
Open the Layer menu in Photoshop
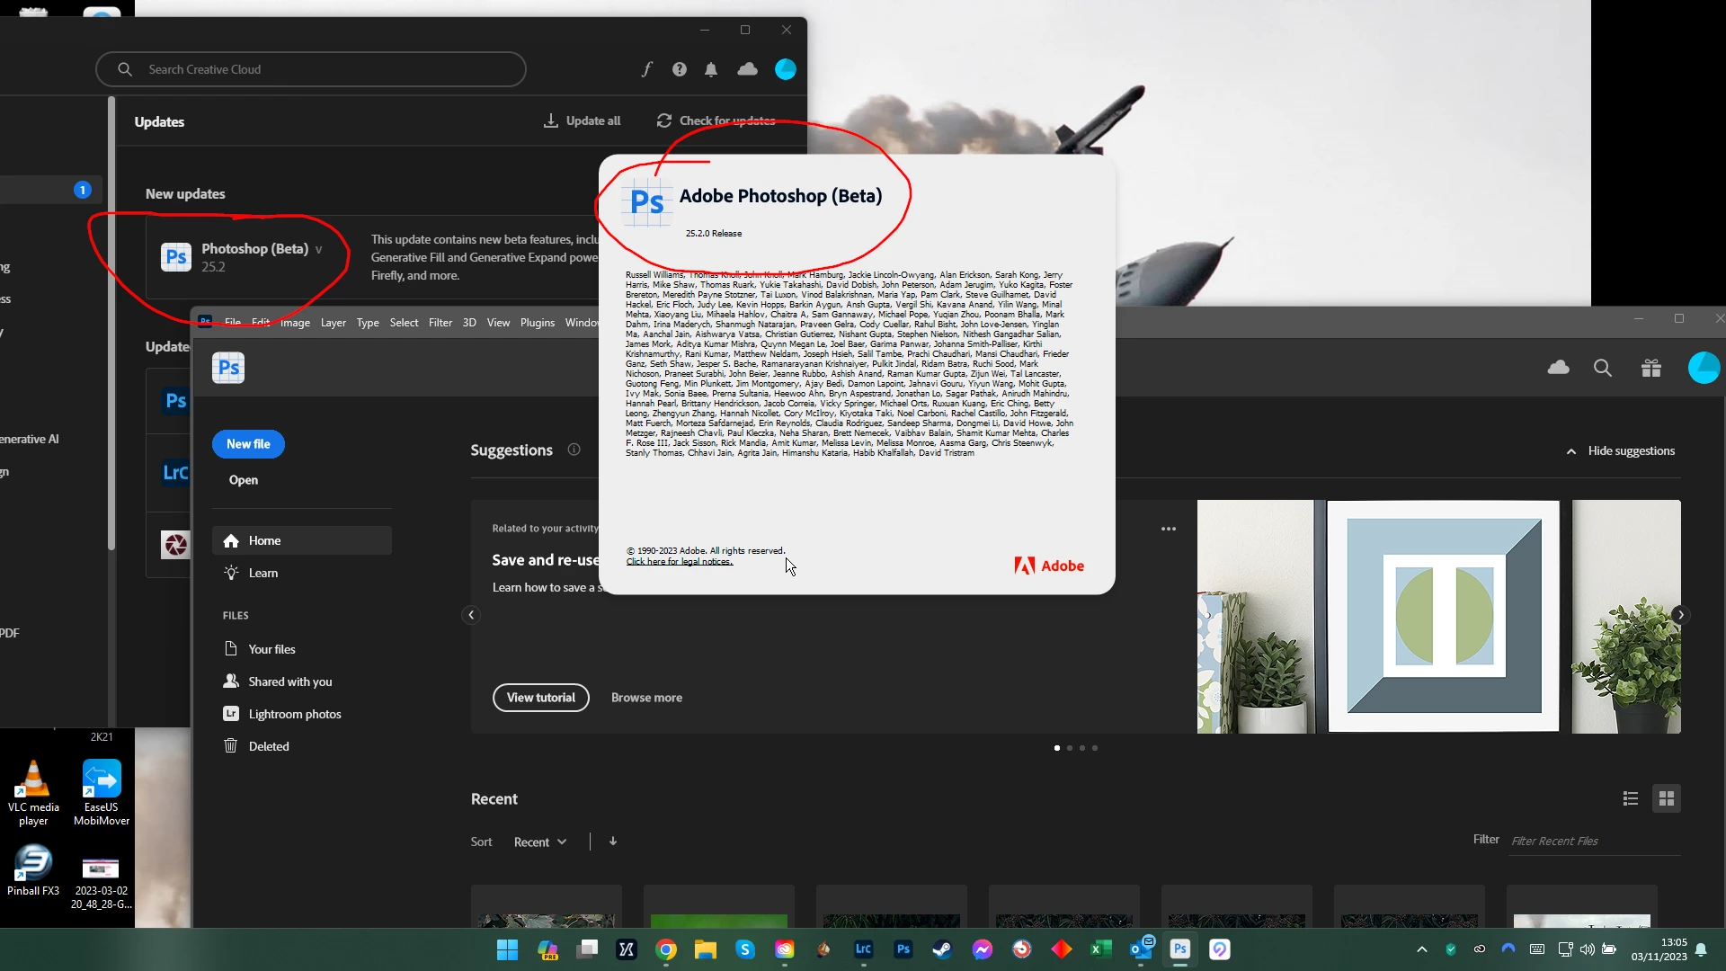coord(333,323)
